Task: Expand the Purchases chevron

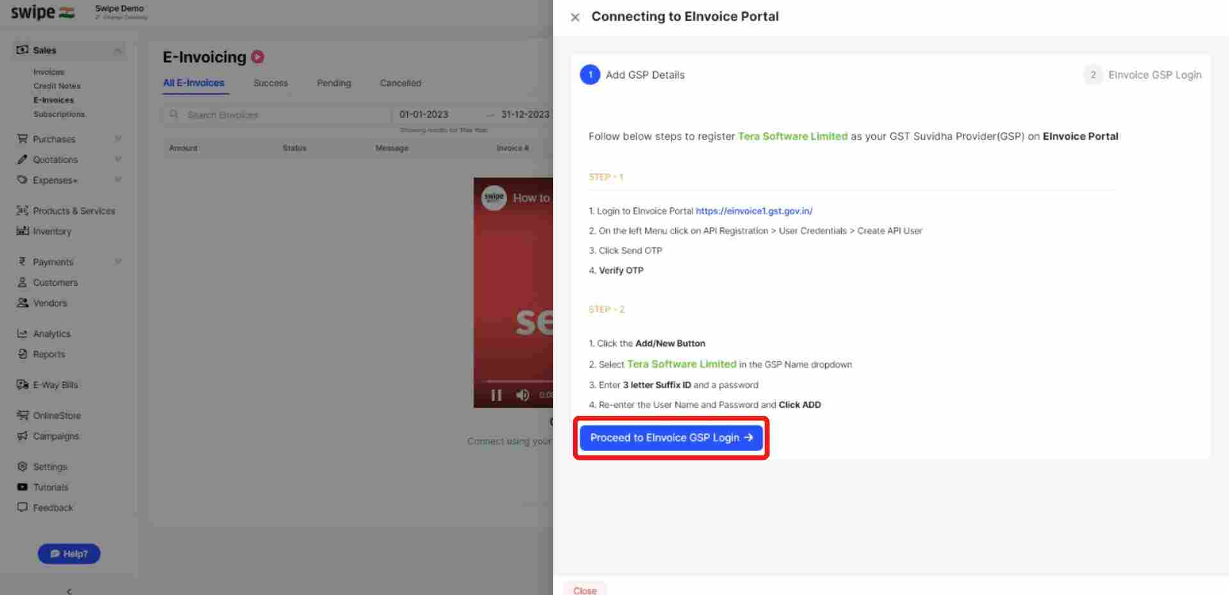Action: point(118,139)
